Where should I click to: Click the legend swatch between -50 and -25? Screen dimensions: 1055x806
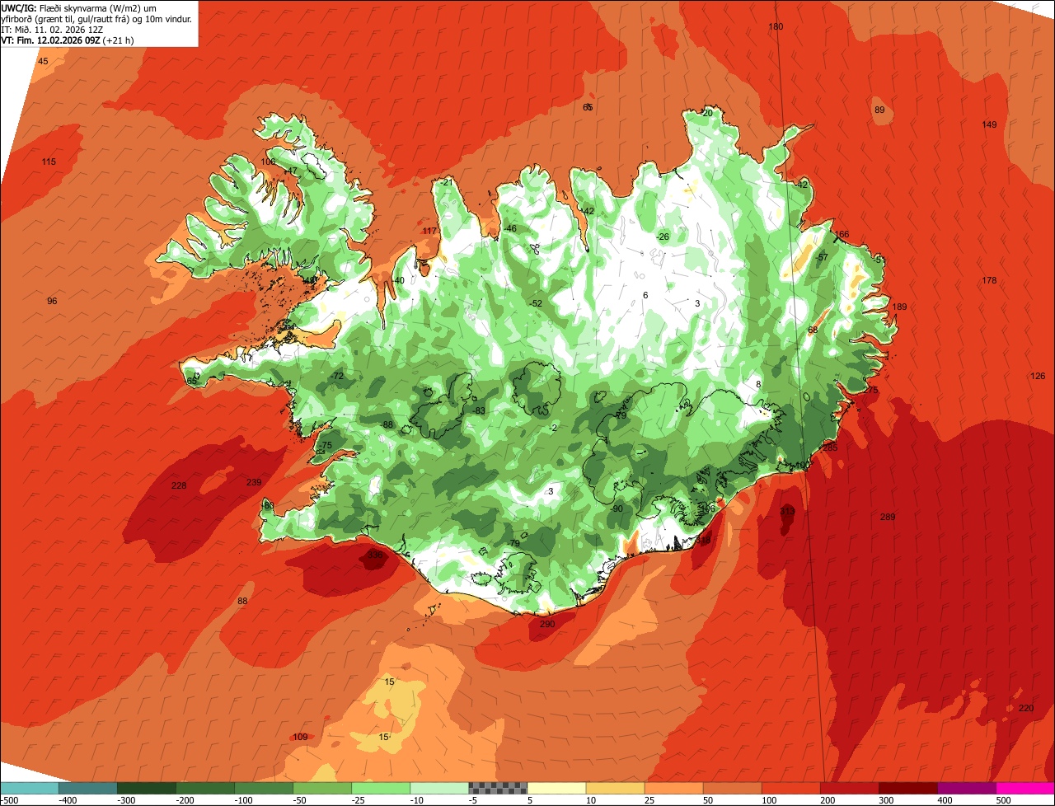pyautogui.click(x=322, y=788)
